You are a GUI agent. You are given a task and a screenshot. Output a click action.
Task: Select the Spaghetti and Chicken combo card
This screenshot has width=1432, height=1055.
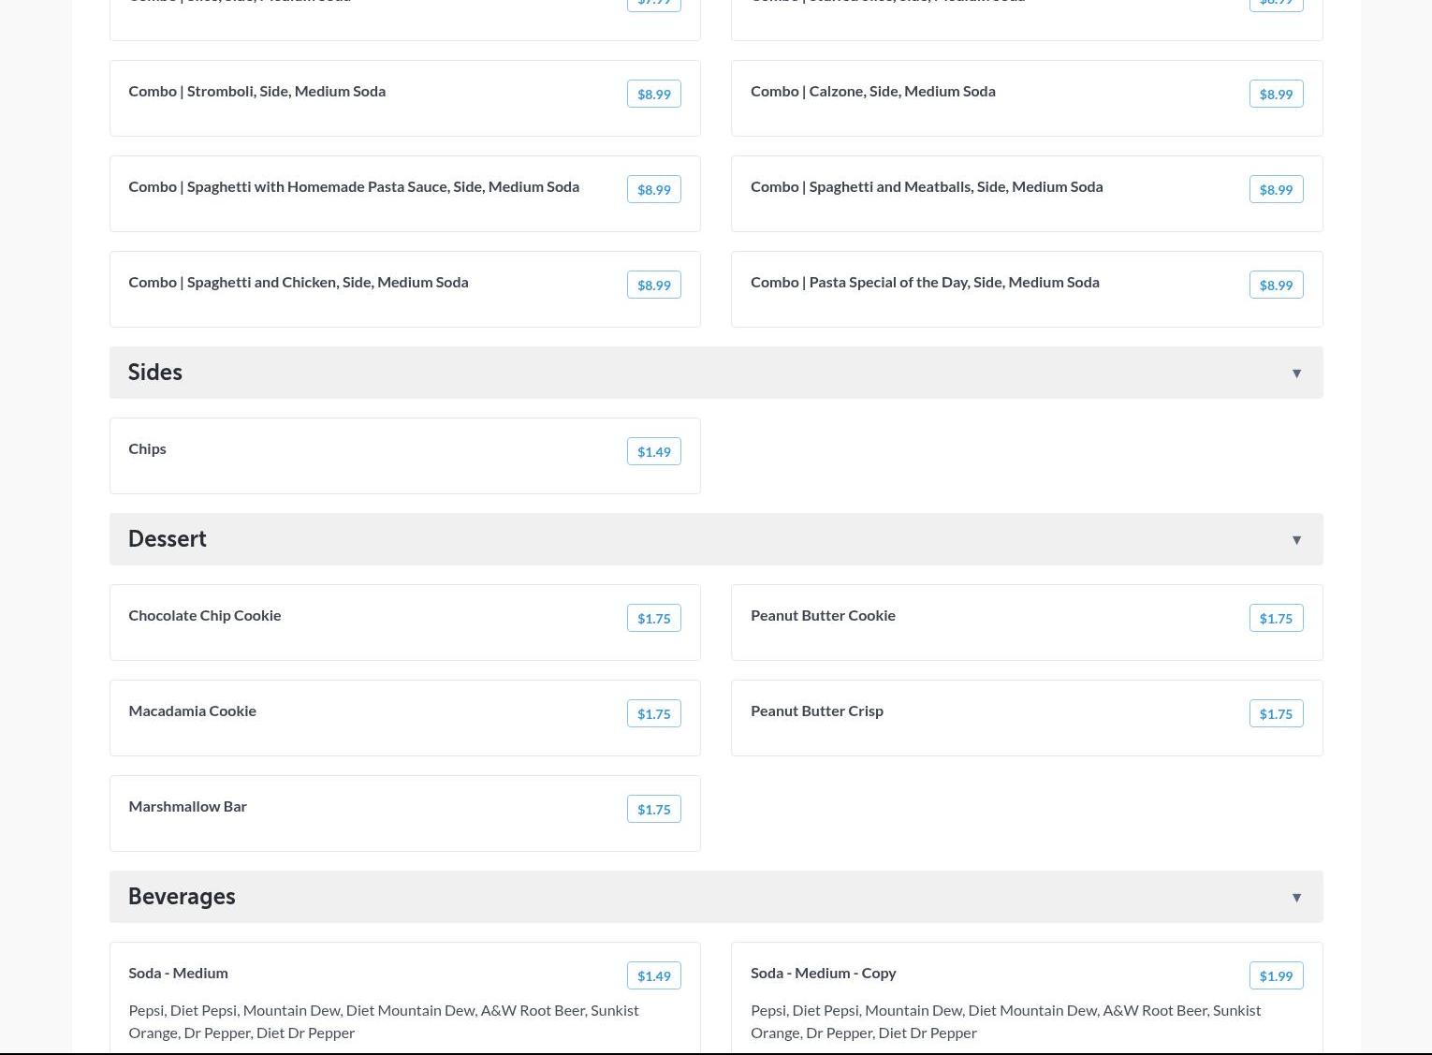[x=299, y=283]
